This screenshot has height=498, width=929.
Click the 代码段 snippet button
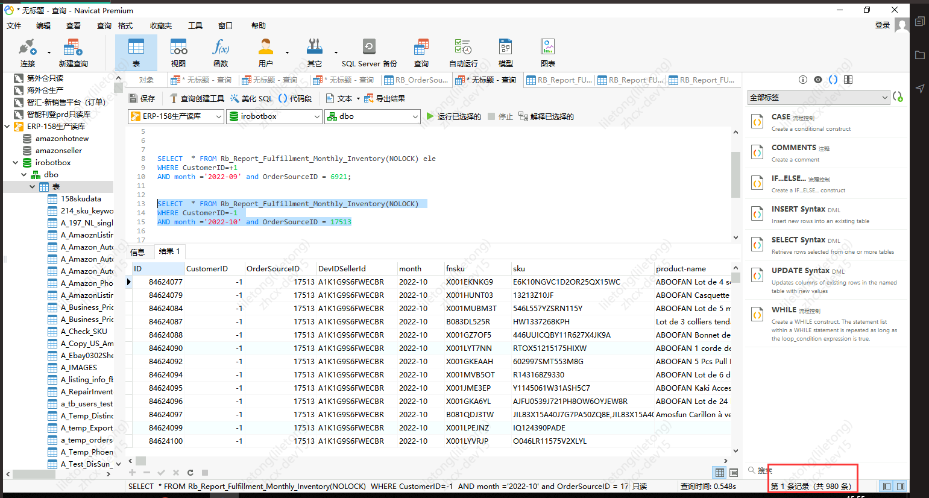point(295,98)
